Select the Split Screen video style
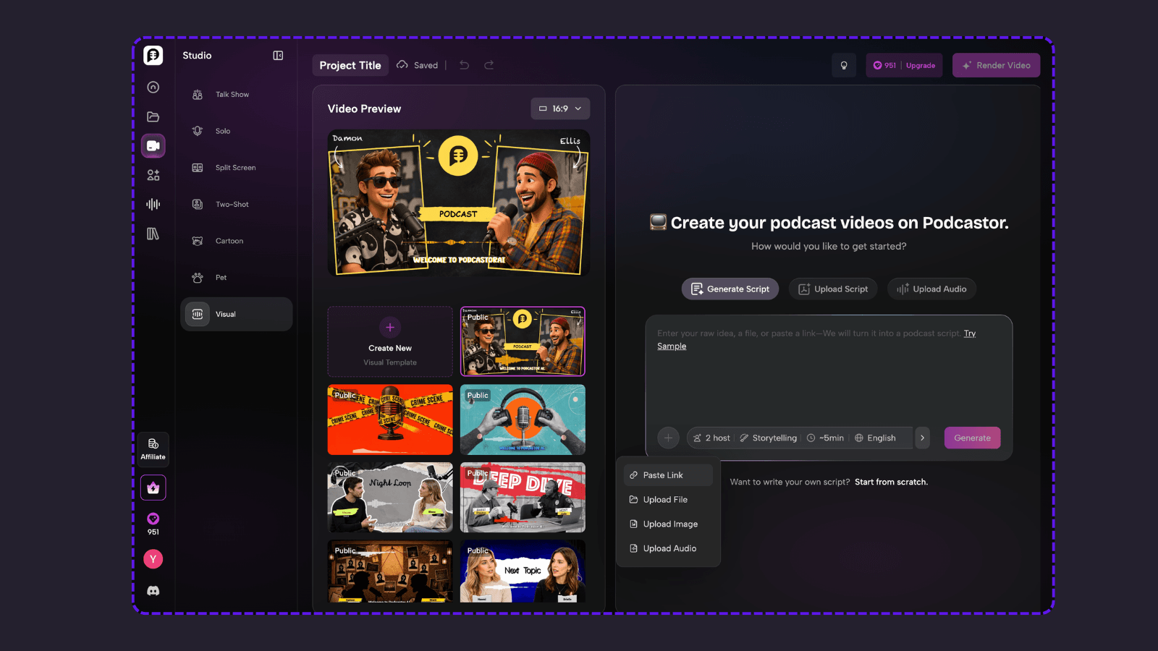Image resolution: width=1158 pixels, height=651 pixels. (237, 168)
